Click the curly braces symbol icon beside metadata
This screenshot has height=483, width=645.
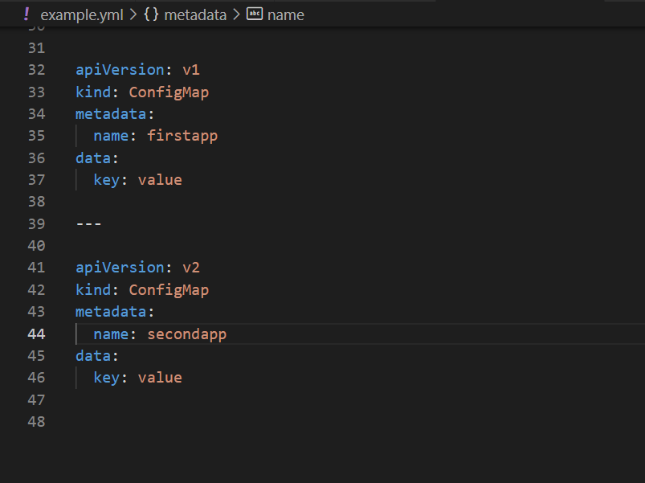click(149, 14)
